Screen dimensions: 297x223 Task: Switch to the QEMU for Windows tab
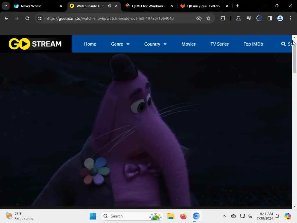pyautogui.click(x=149, y=6)
